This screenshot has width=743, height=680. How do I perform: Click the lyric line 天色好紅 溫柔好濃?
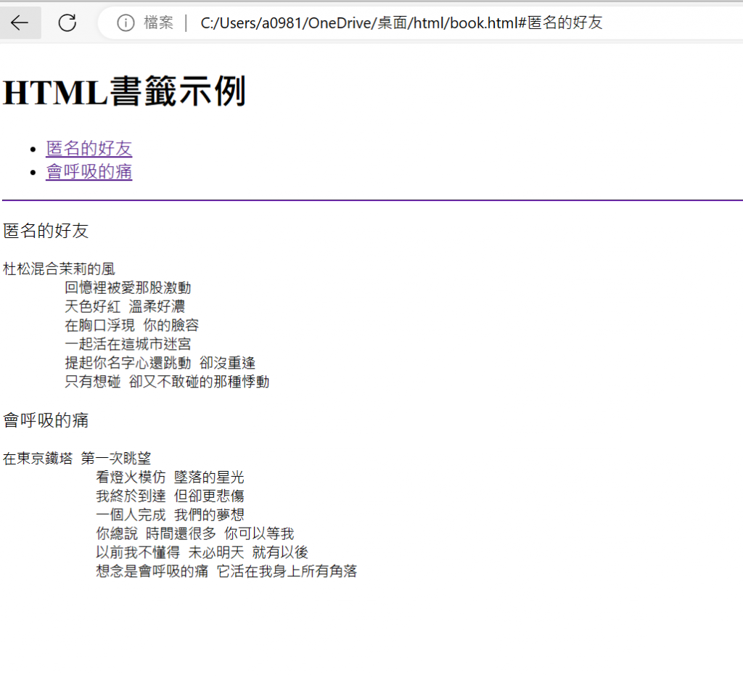pyautogui.click(x=125, y=306)
